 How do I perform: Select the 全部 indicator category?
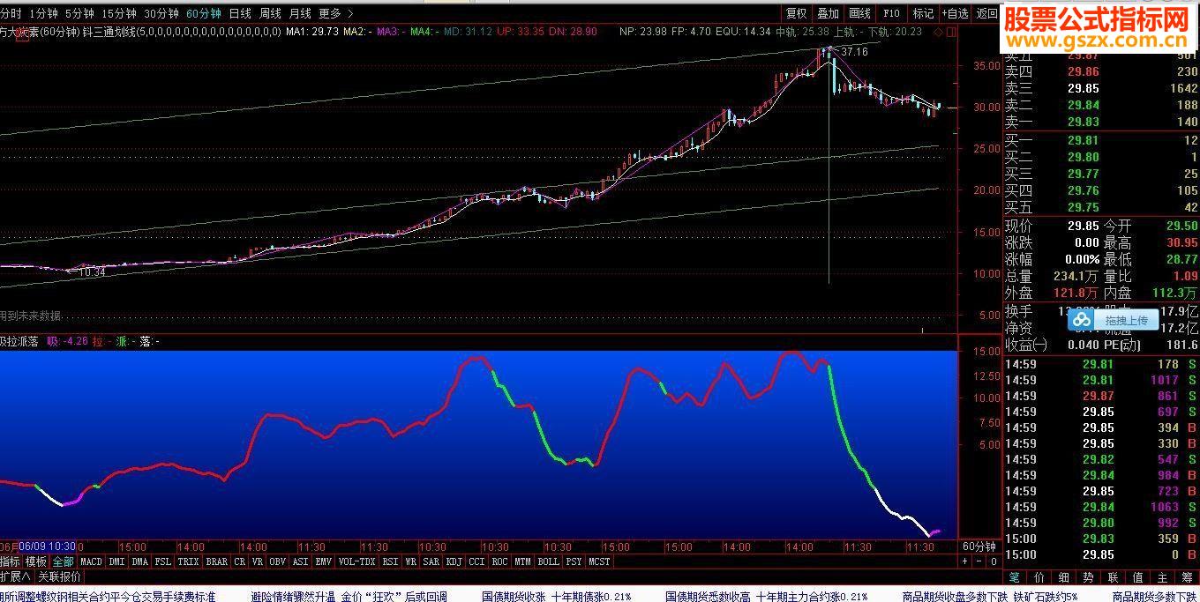[x=63, y=561]
